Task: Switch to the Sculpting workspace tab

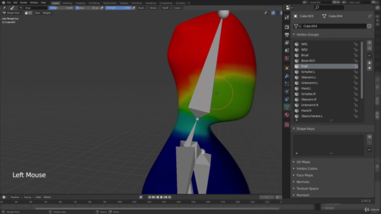Action: 80,3
